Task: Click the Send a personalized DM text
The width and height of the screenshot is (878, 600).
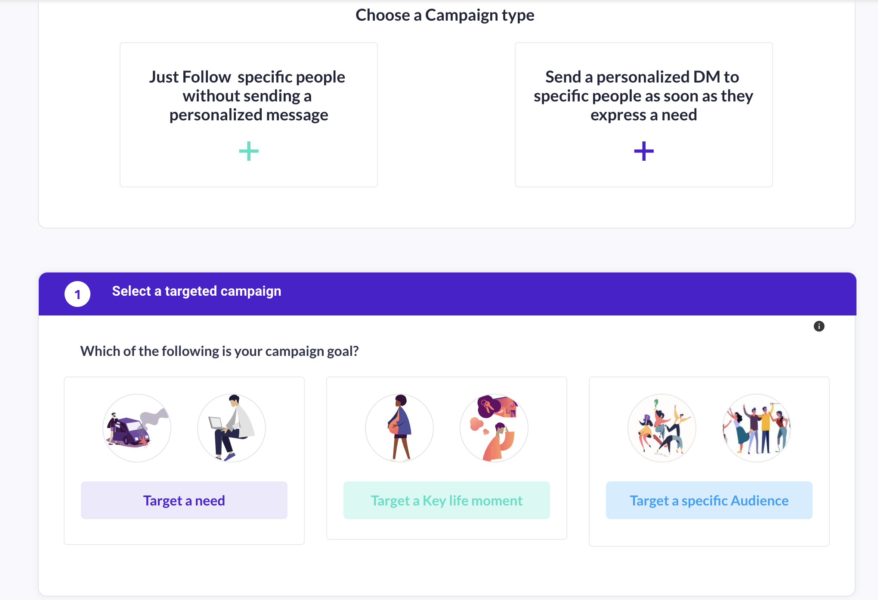Action: [643, 96]
